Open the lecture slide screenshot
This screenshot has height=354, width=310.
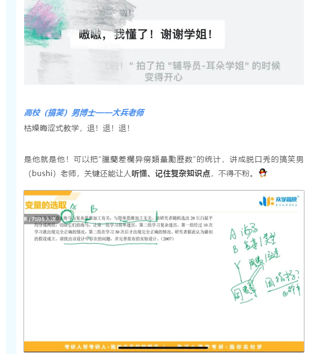click(x=164, y=271)
